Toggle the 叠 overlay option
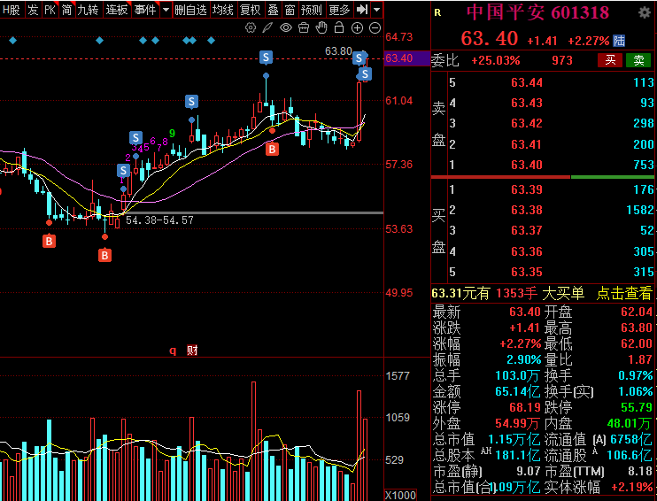 [273, 9]
